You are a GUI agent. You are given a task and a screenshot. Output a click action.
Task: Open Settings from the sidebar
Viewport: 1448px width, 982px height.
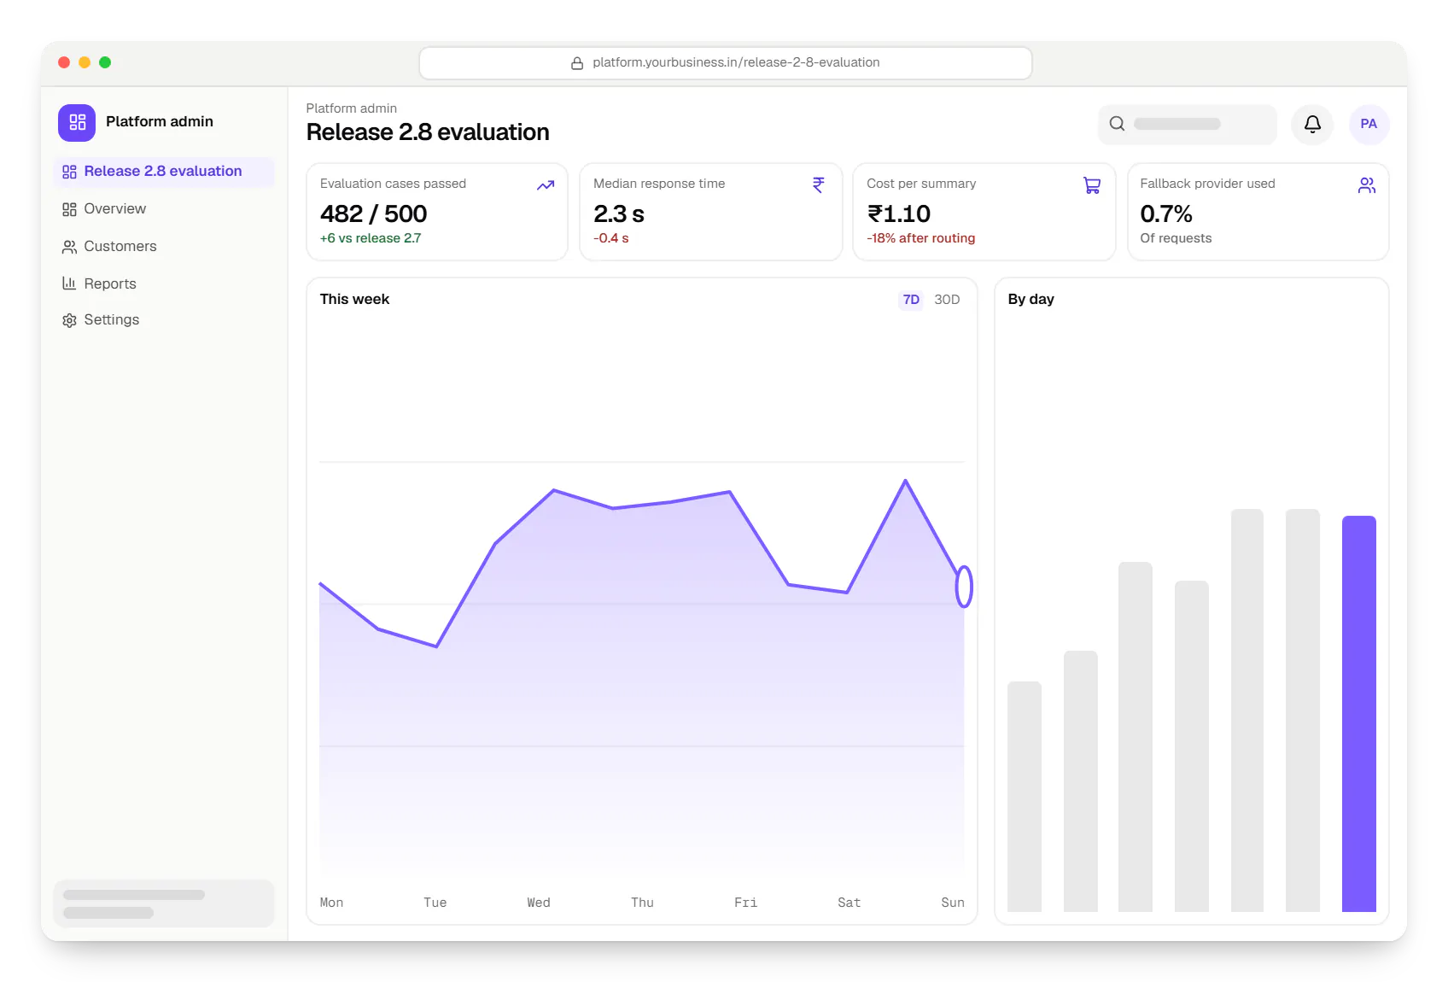(x=164, y=320)
